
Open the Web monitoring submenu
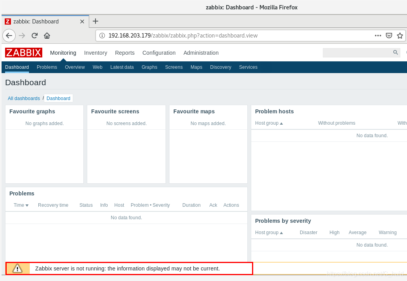coord(97,67)
